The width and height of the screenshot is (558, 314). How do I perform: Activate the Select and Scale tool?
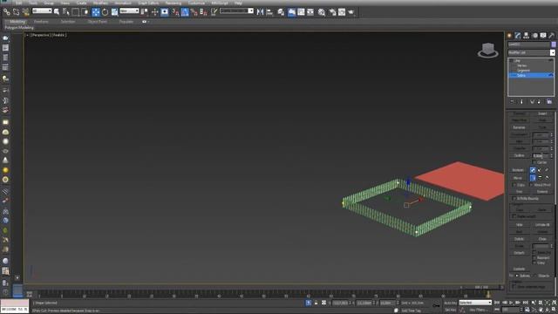tap(114, 12)
